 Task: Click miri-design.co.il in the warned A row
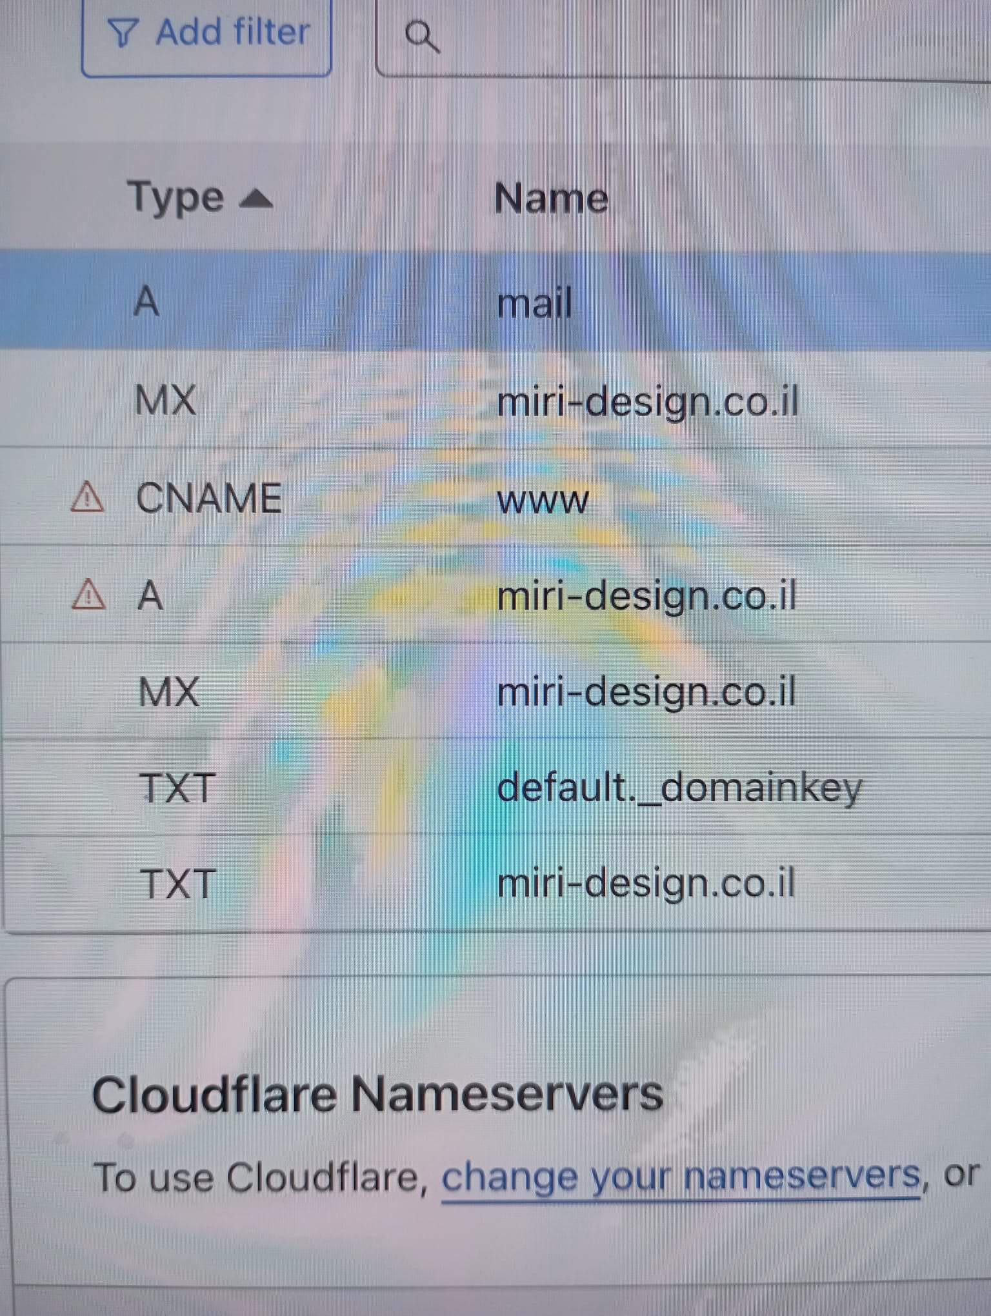click(646, 595)
